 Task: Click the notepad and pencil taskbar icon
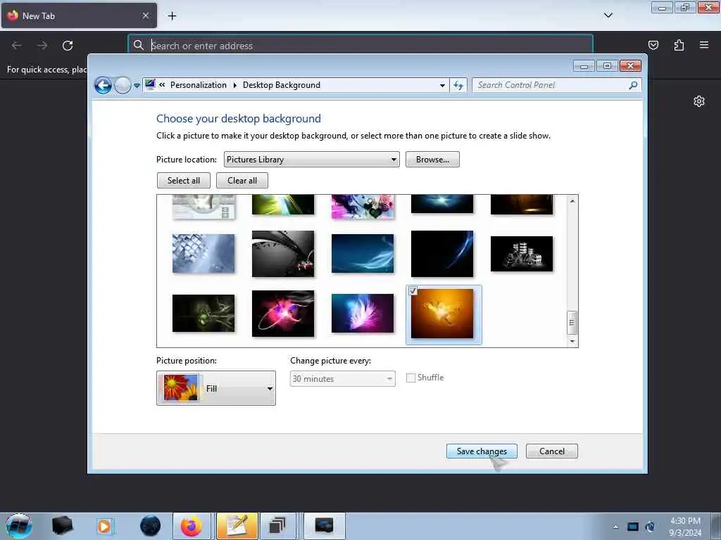pos(237,526)
